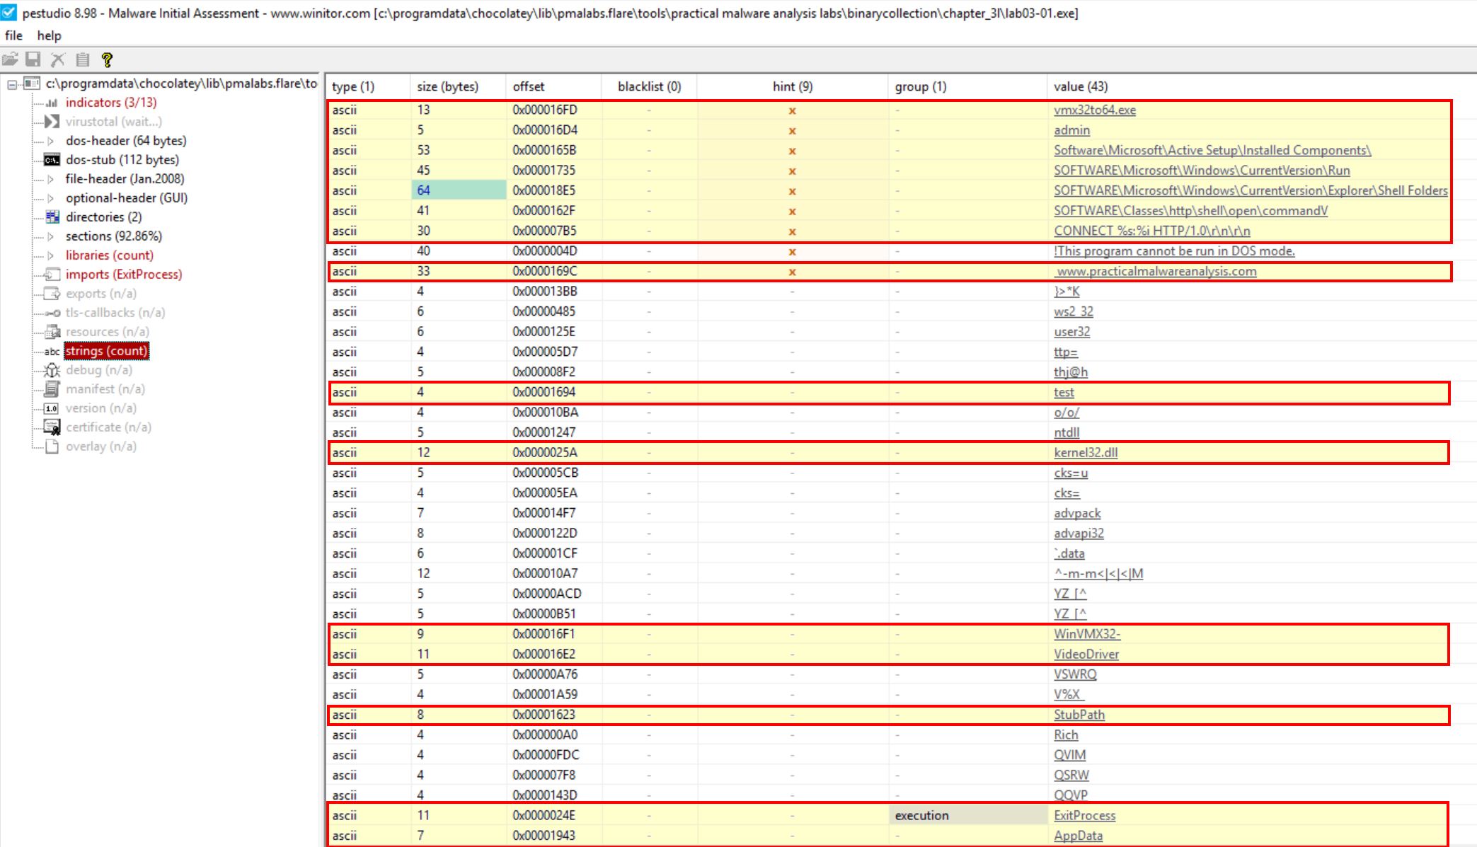Click the VideoDriver string value

pos(1086,655)
